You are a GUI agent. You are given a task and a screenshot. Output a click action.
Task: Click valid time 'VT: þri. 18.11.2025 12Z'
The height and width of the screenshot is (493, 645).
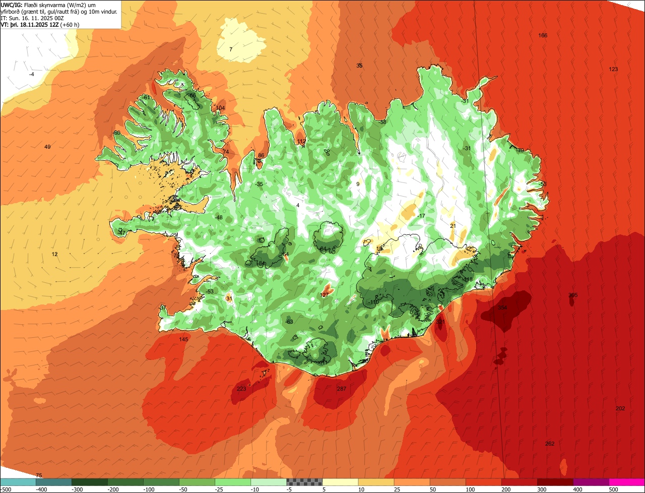click(29, 24)
